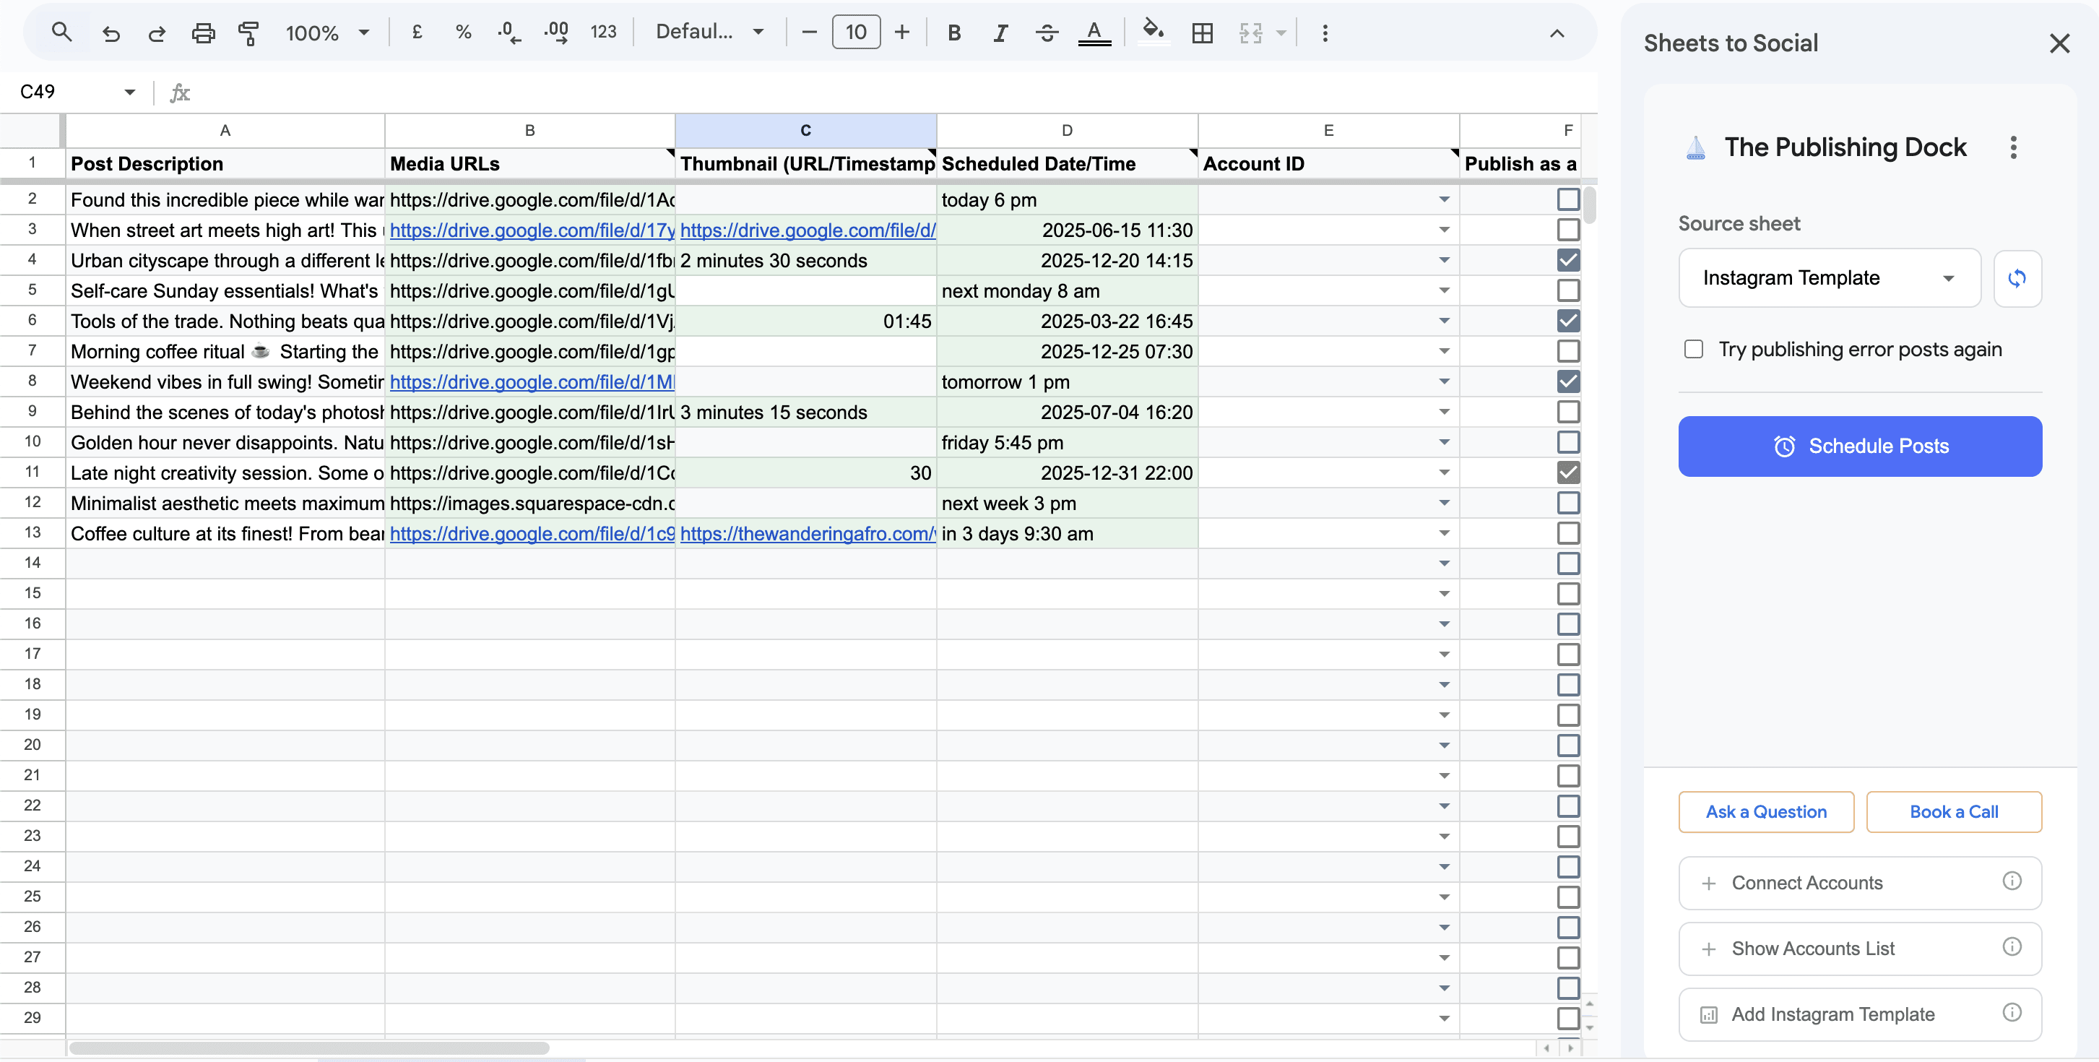Open the toolbar overflow menu
The width and height of the screenshot is (2099, 1062).
(1325, 33)
